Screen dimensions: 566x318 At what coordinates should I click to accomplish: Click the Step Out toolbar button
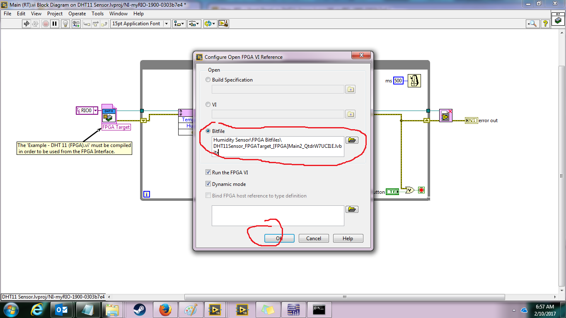click(x=105, y=24)
